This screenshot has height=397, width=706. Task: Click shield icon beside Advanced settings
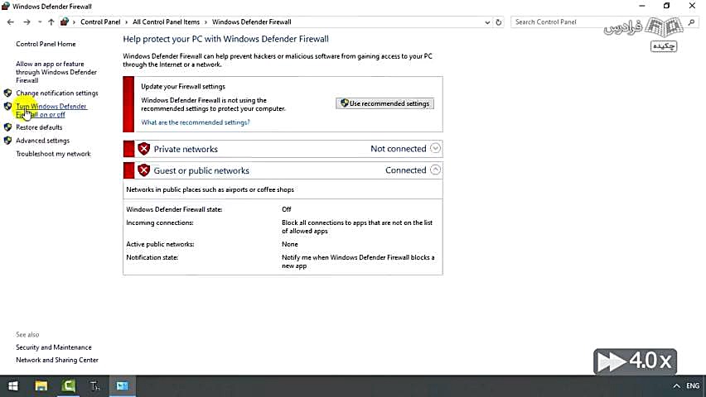pyautogui.click(x=7, y=141)
